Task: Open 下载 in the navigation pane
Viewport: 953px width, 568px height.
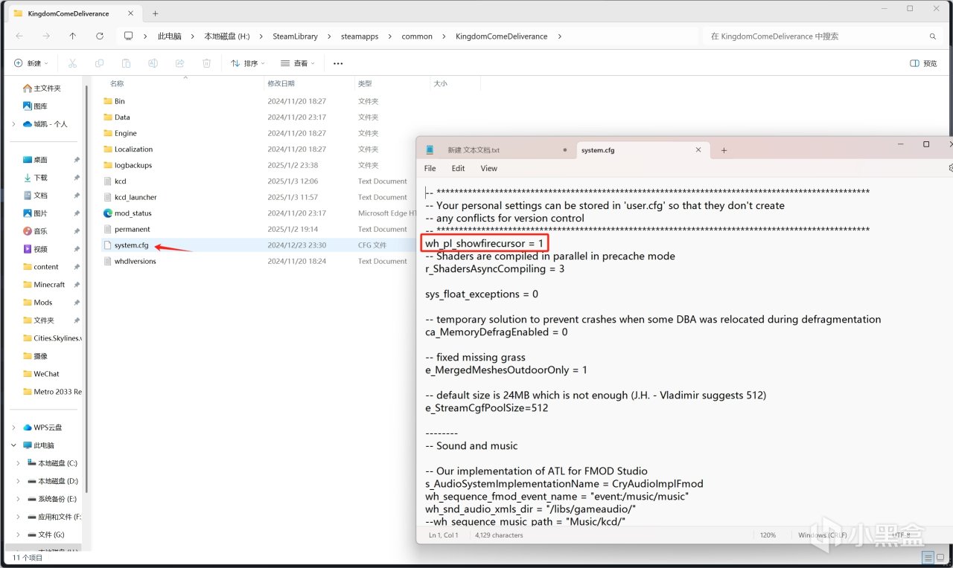Action: click(40, 178)
